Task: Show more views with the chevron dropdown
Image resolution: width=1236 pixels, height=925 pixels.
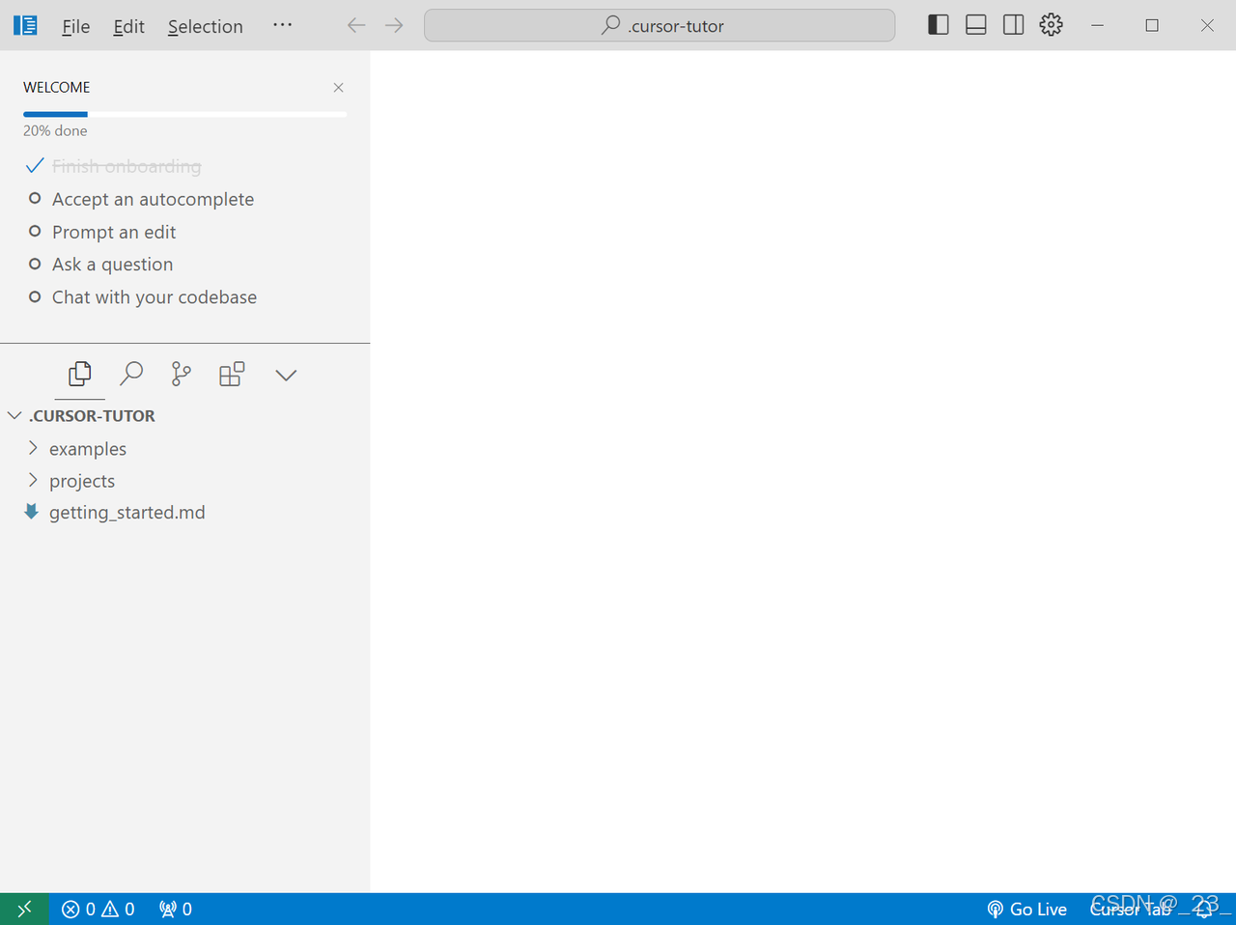Action: tap(286, 375)
